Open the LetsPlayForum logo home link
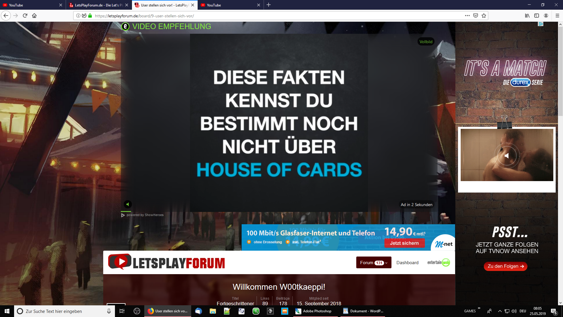The height and width of the screenshot is (317, 563). (167, 262)
